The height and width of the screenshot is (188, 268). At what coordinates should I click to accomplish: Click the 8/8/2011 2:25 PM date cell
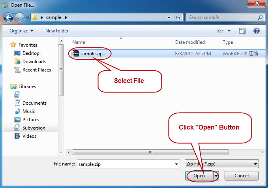pyautogui.click(x=193, y=54)
